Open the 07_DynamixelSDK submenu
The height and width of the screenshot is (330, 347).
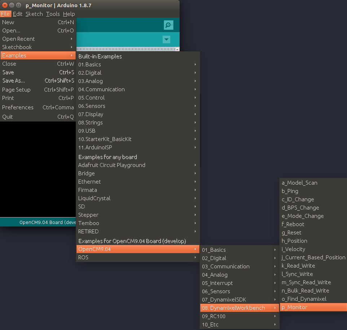coord(240,300)
